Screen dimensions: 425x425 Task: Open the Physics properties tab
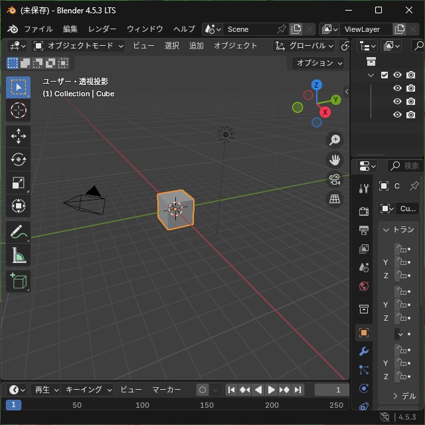(363, 388)
